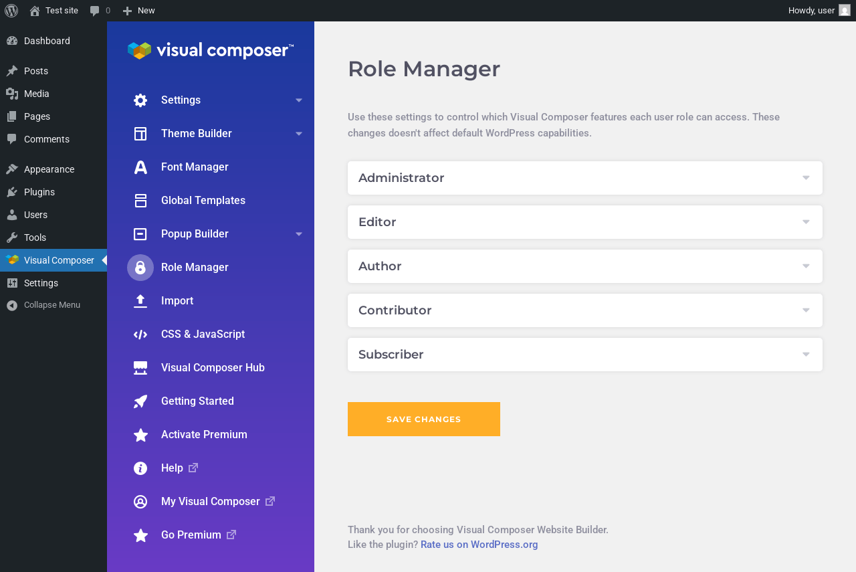856x572 pixels.
Task: Follow the Rate us on WordPress.org link
Action: [479, 545]
